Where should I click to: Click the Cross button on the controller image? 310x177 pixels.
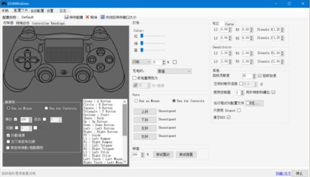(101, 67)
